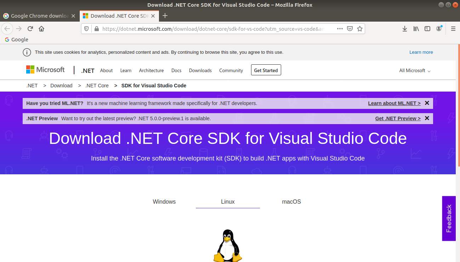460x262 pixels.
Task: Select the Download .NET Core SDK tab
Action: click(119, 16)
